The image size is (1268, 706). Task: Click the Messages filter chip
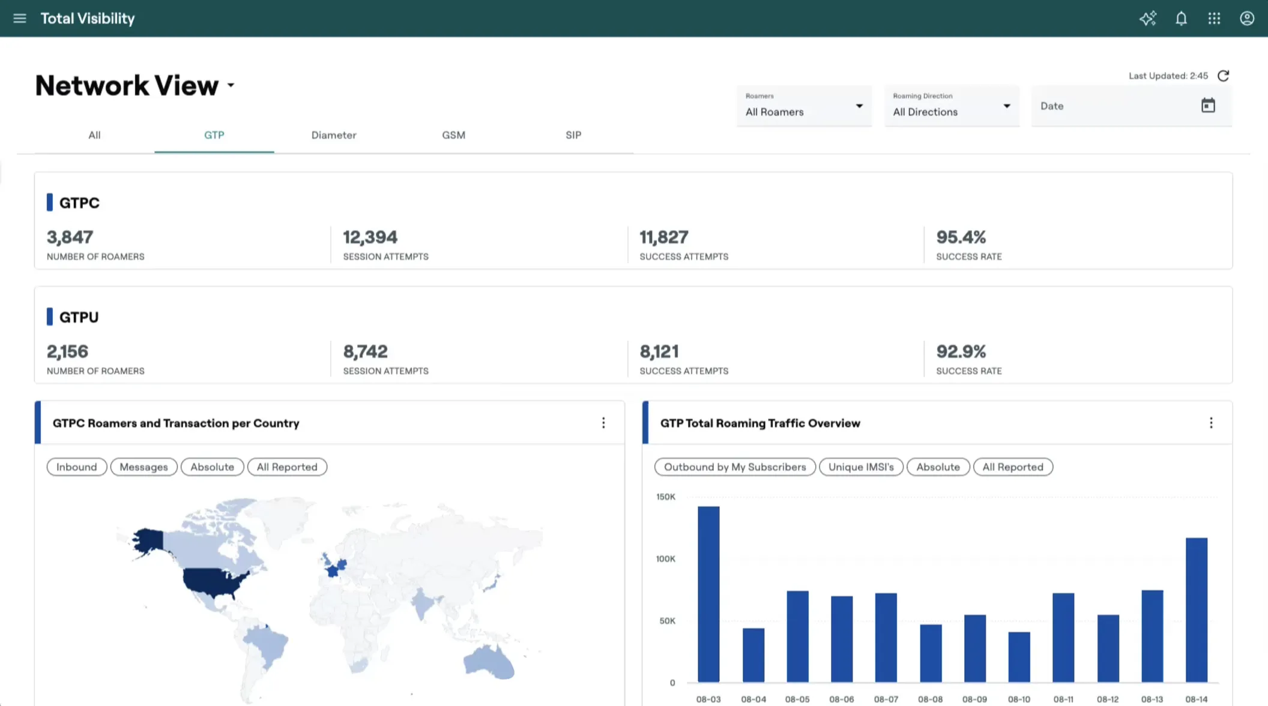[x=143, y=467]
